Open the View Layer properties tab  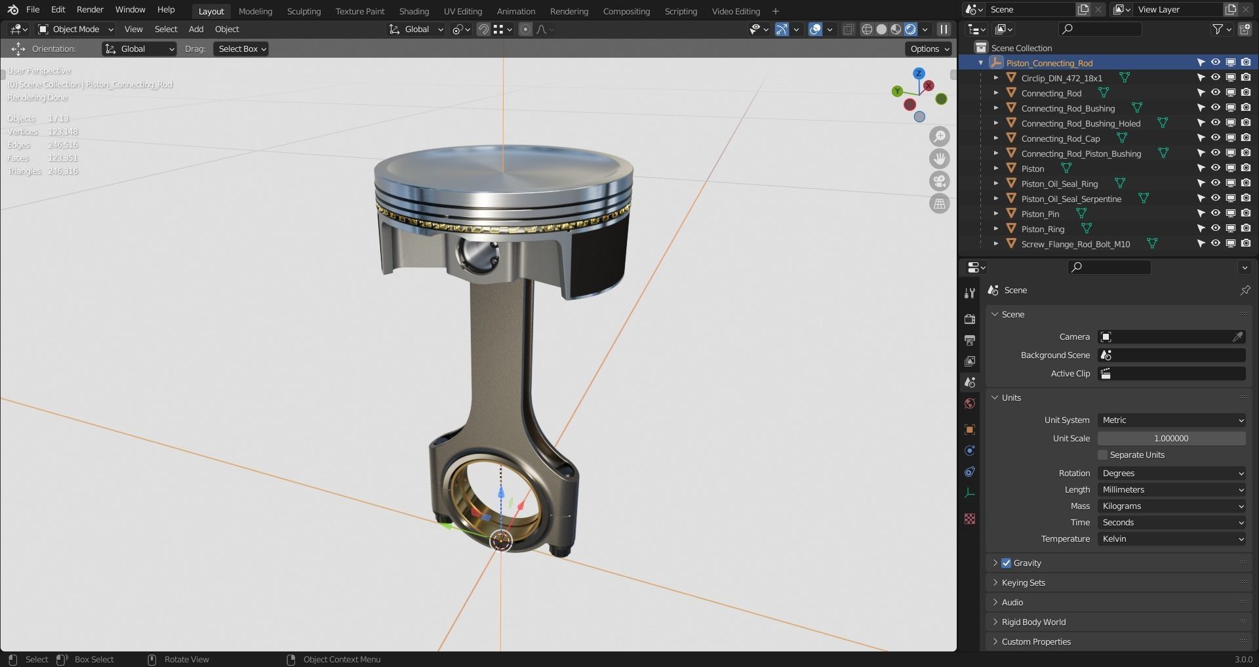click(970, 361)
